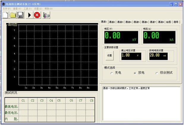This screenshot has height=125, width=184.
Task: Start the test with the black play arrow
Action: (29, 15)
